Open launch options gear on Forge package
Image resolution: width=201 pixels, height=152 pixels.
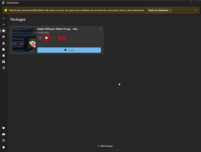point(46,38)
